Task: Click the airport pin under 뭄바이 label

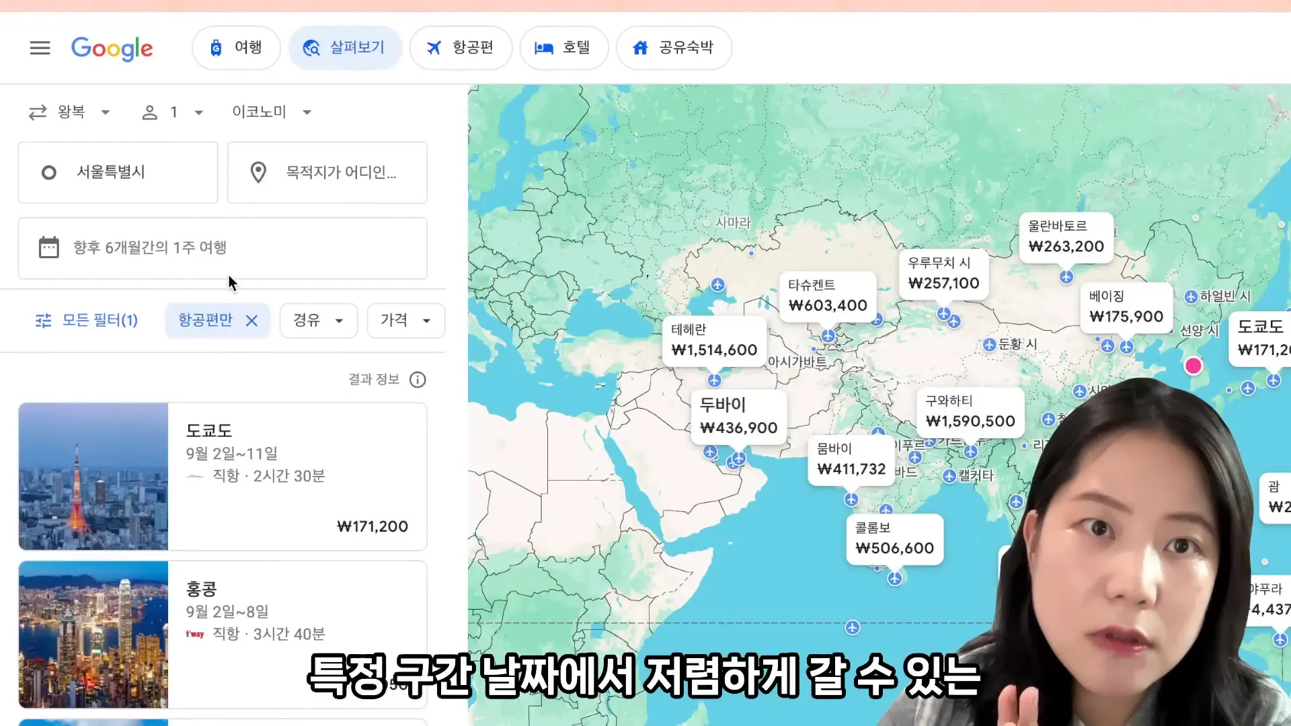Action: [x=851, y=499]
